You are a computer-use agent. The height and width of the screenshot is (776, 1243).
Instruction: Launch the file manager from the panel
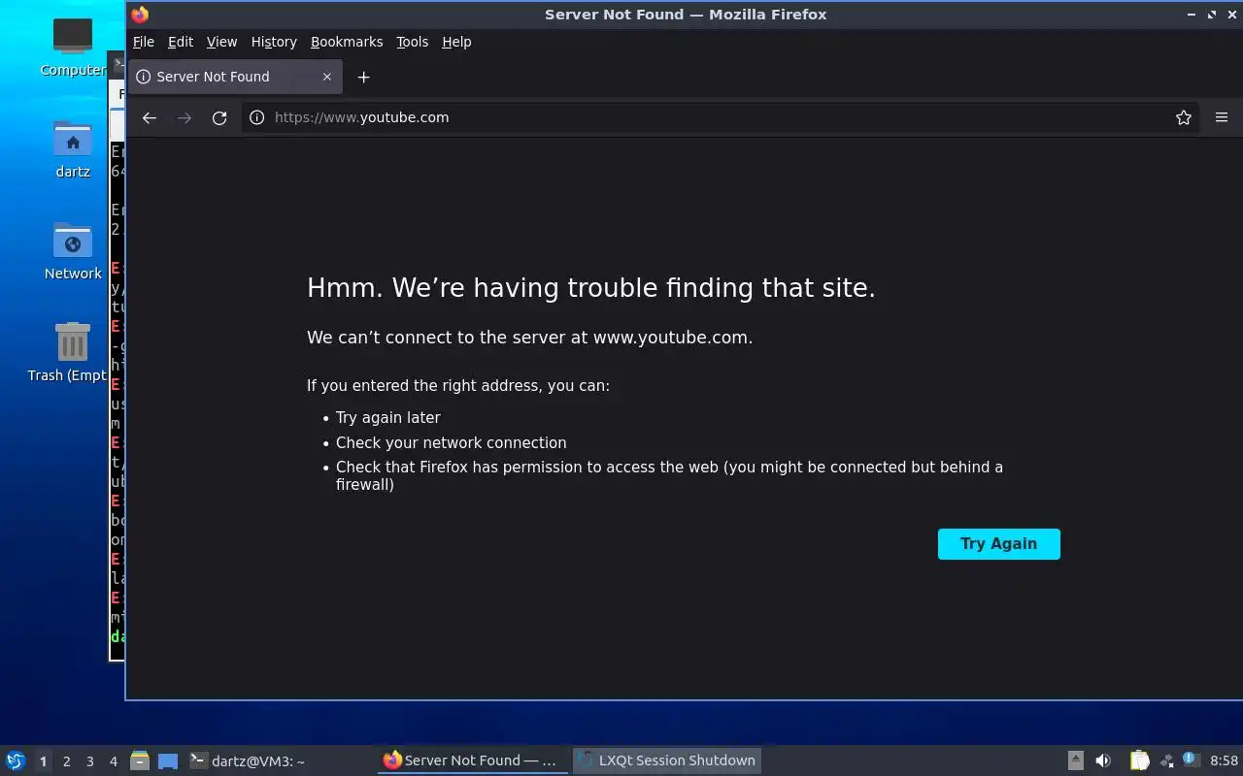coord(140,760)
